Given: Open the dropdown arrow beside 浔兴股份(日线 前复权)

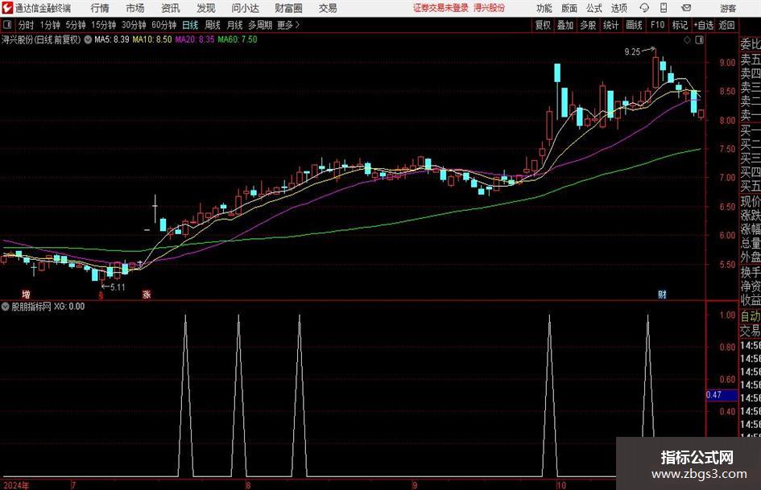Looking at the screenshot, I should [x=88, y=39].
